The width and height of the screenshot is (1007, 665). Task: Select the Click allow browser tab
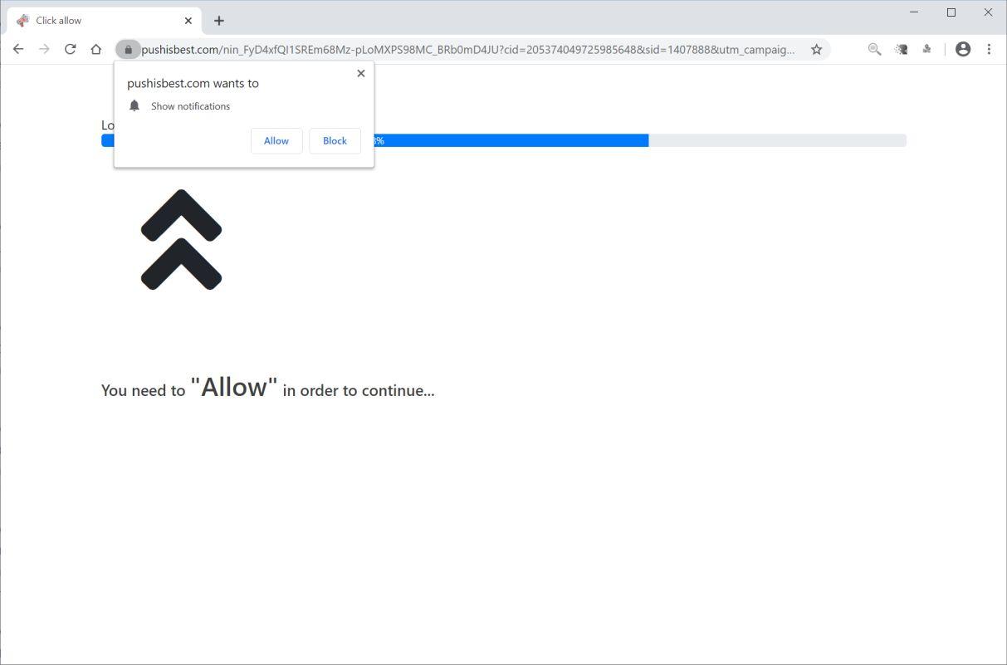(x=83, y=20)
